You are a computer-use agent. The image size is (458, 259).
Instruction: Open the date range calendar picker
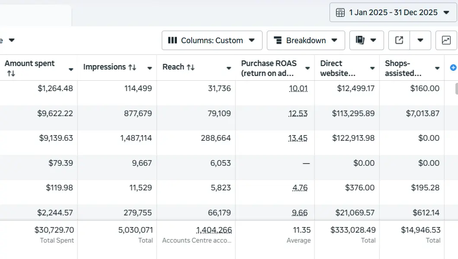click(393, 13)
